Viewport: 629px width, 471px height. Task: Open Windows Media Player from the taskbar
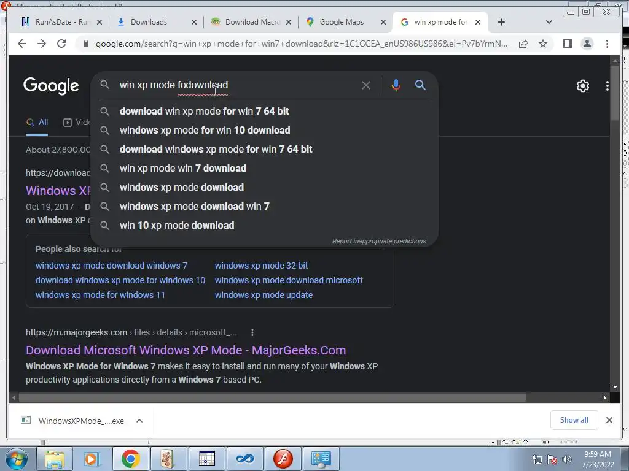pyautogui.click(x=92, y=459)
